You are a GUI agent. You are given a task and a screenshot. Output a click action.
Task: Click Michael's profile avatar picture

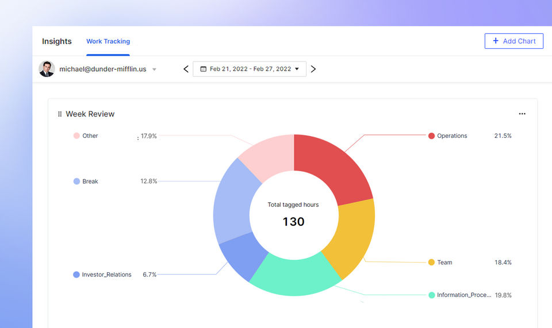[x=47, y=69]
